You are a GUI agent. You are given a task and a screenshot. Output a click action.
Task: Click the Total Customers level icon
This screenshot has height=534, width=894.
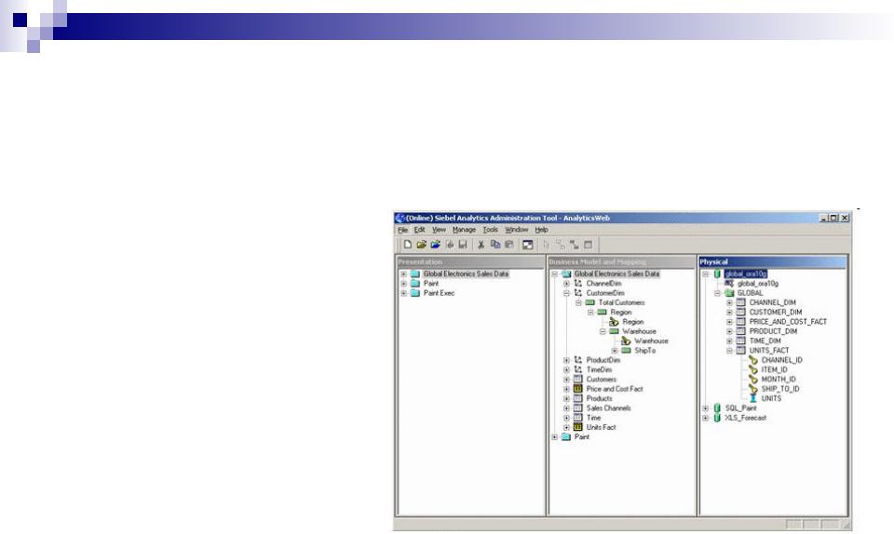tap(590, 303)
